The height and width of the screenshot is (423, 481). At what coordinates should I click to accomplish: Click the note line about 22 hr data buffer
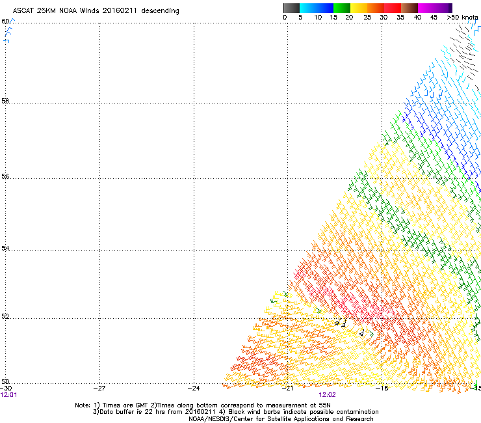point(235,412)
